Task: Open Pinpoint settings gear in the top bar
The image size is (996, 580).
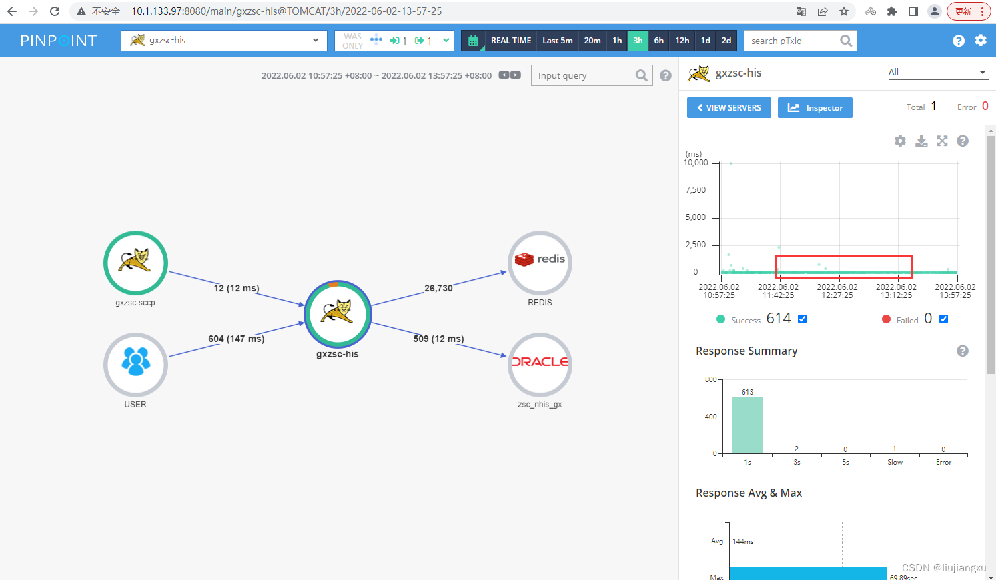Action: point(981,40)
